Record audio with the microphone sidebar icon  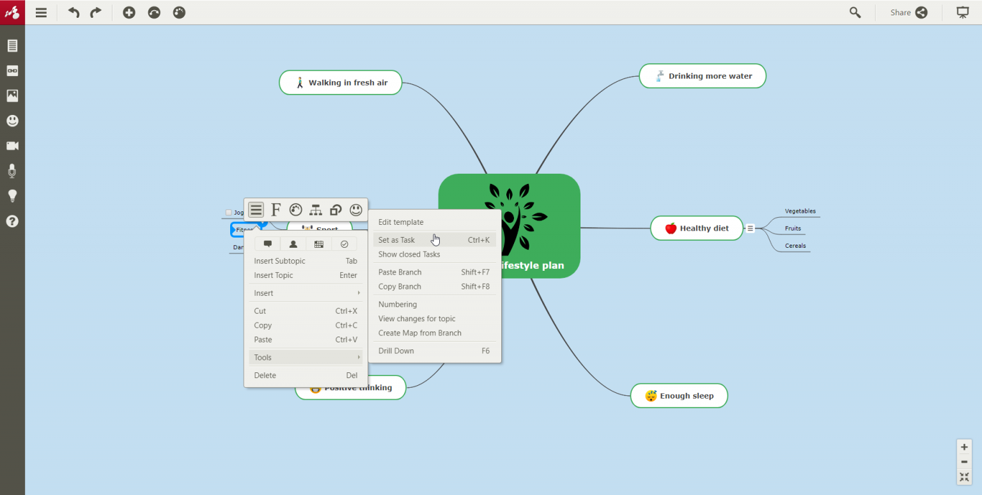click(x=12, y=171)
